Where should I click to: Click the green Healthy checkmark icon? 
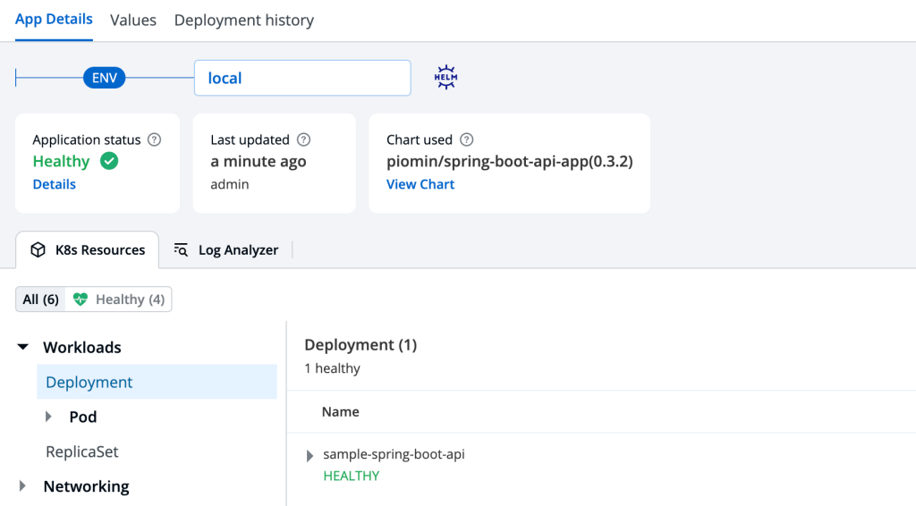click(x=109, y=162)
